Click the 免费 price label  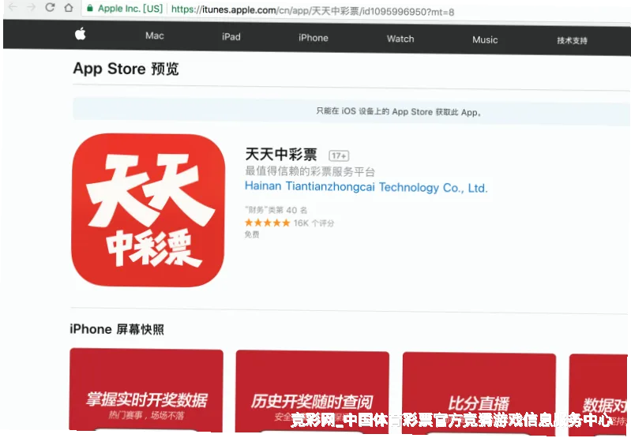(x=252, y=234)
